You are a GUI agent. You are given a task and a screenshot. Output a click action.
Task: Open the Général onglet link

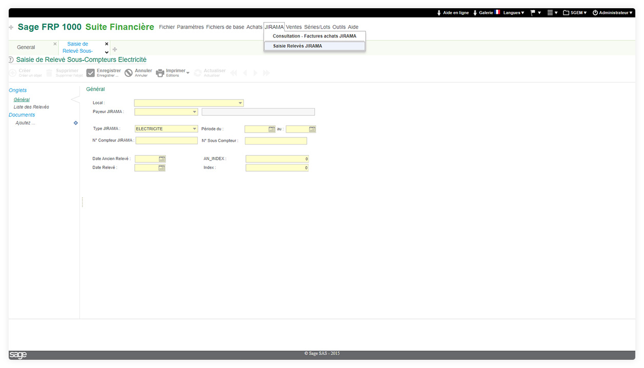click(x=22, y=99)
